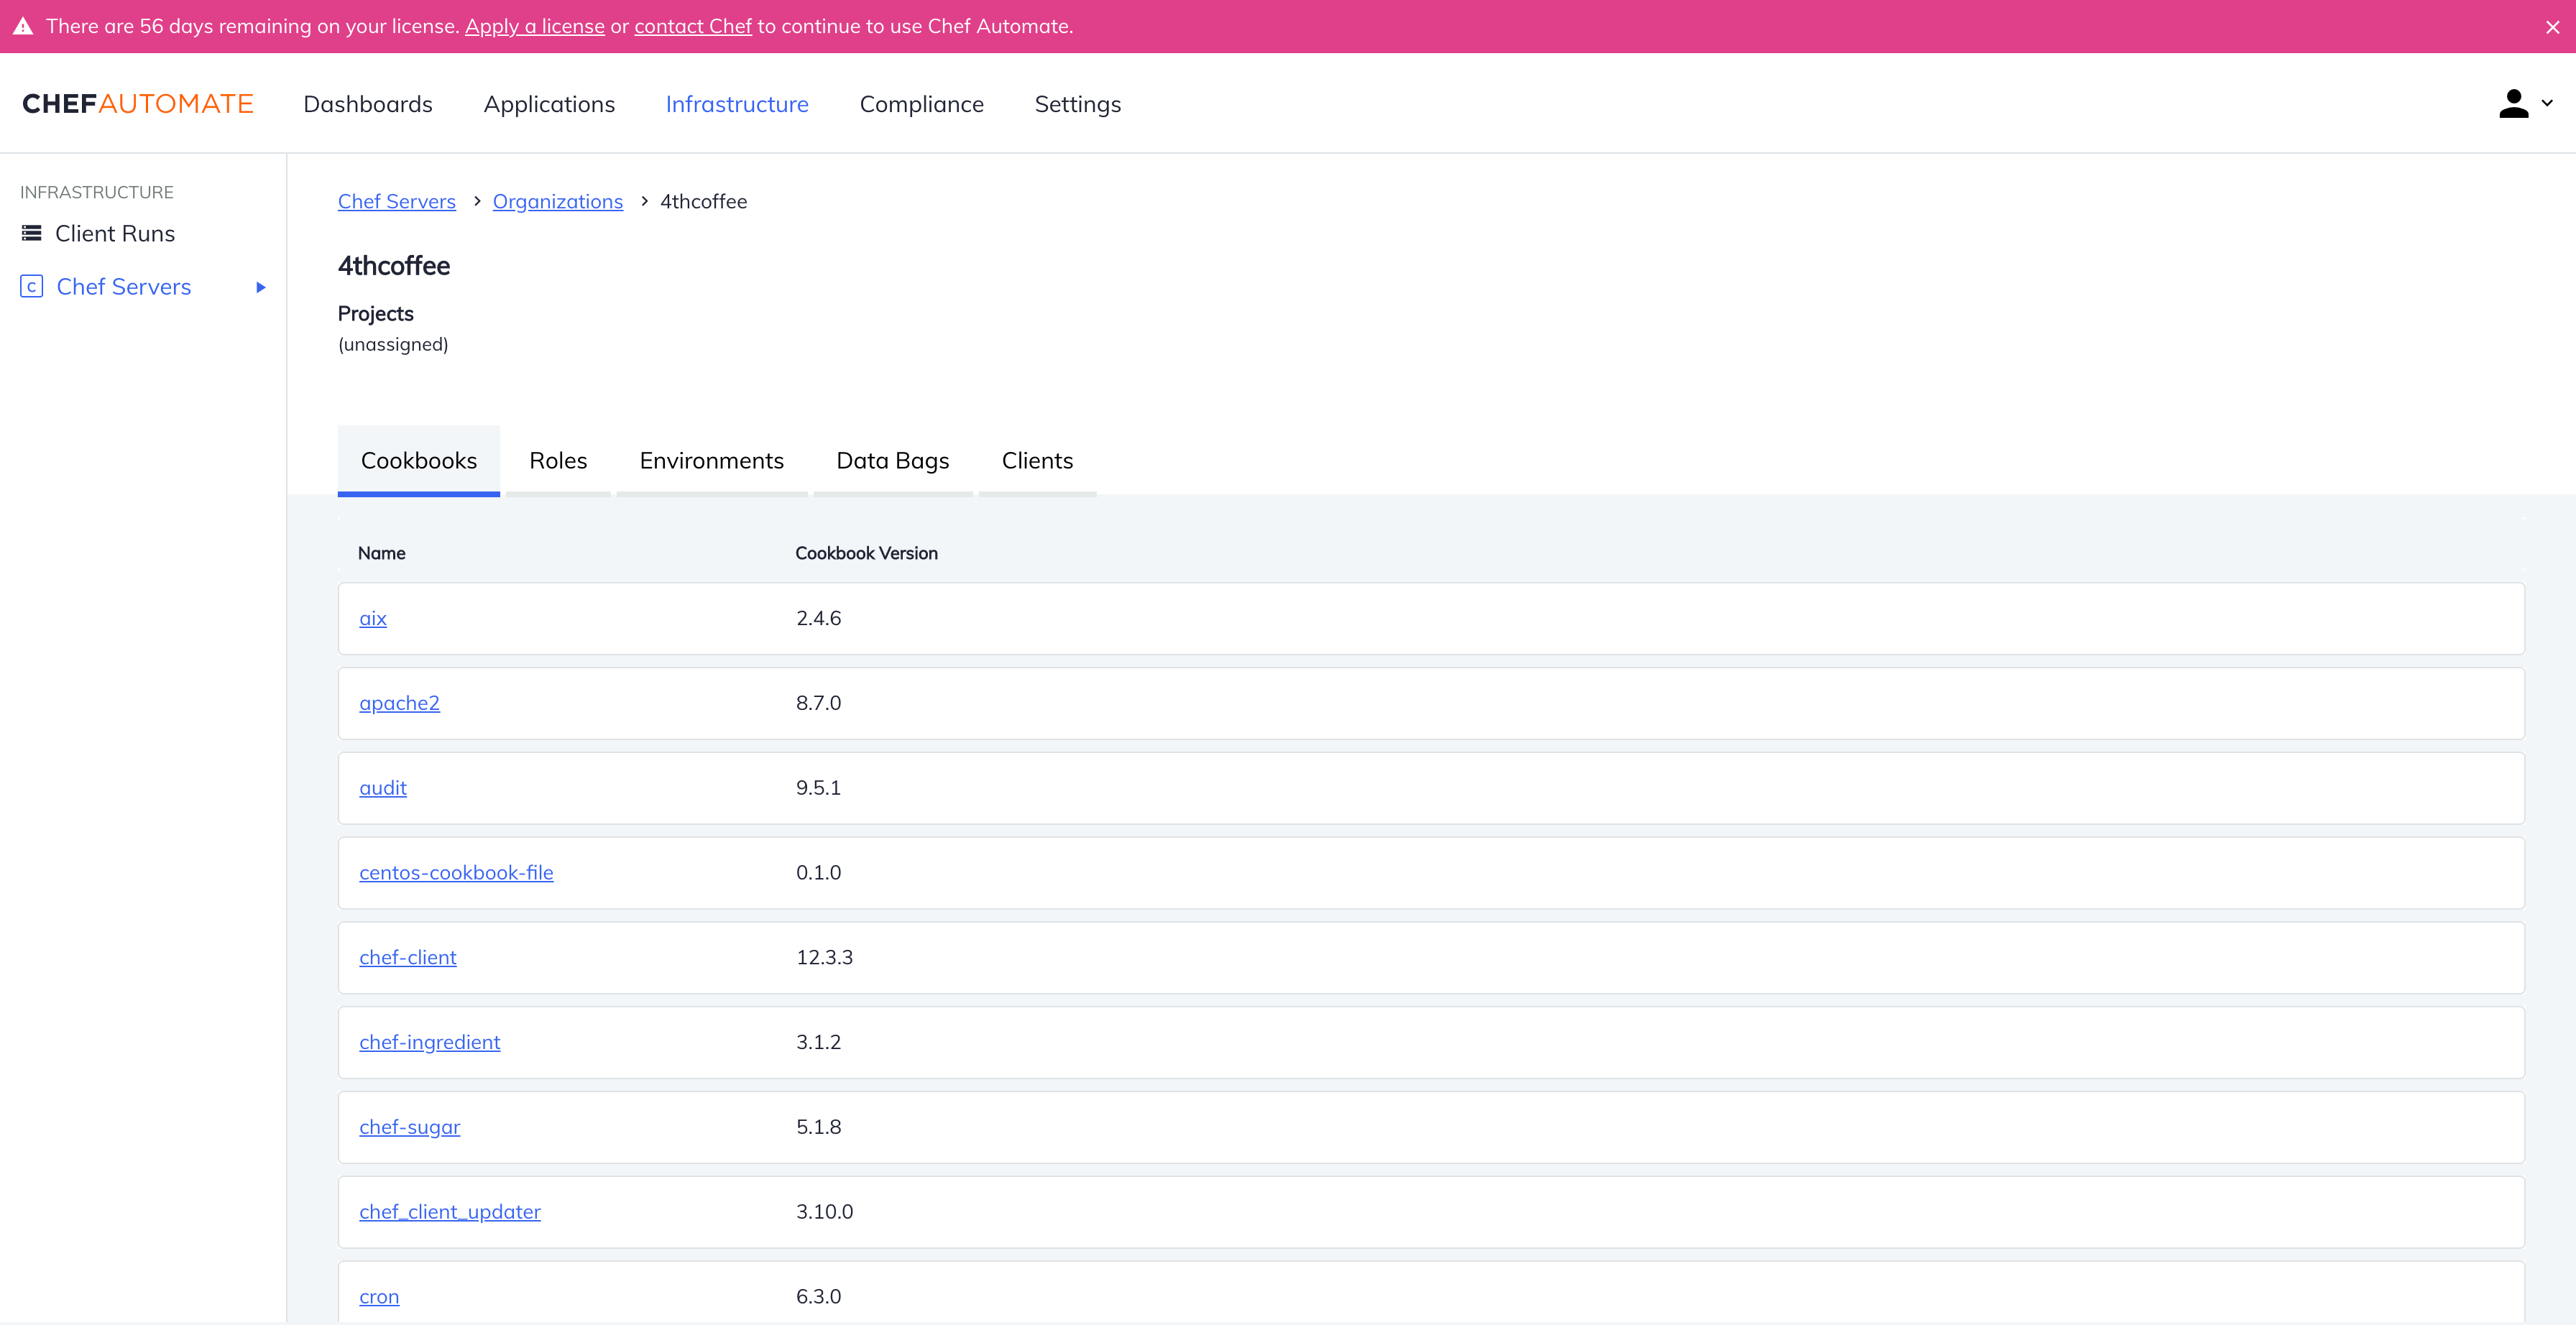
Task: Switch to the Roles tab
Action: [x=558, y=460]
